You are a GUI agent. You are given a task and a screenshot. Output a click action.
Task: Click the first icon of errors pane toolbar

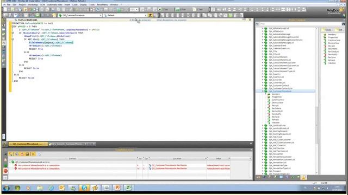pyautogui.click(x=10, y=154)
